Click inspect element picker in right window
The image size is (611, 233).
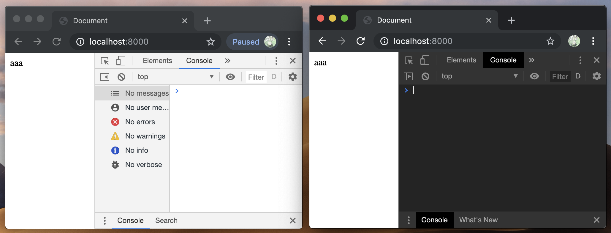[409, 60]
